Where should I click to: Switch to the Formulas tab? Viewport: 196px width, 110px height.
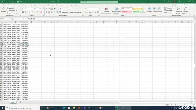click(x=42, y=5)
